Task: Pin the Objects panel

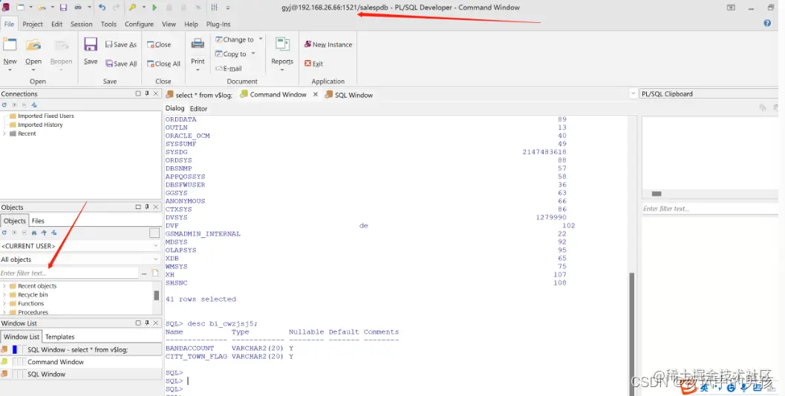Action: (x=147, y=207)
